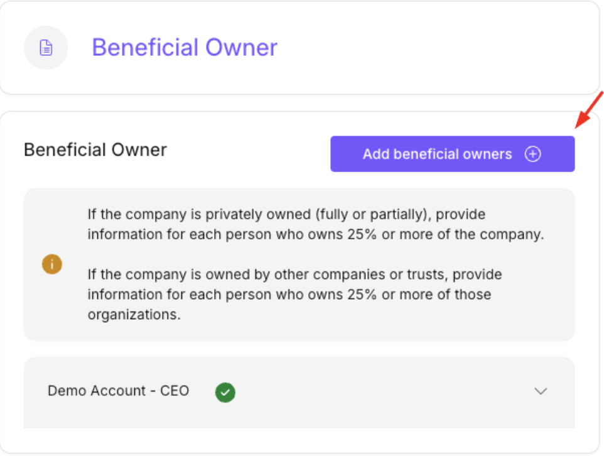Viewport: 604px width, 456px height.
Task: Click the orange information icon
Action: pyautogui.click(x=52, y=264)
